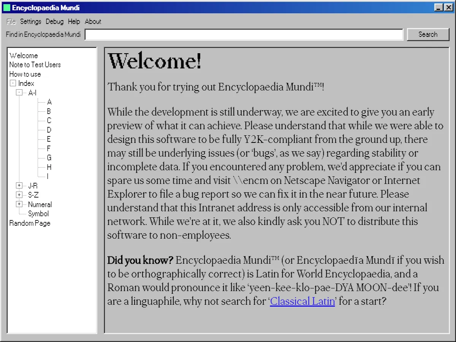Select letter H in index
Screen dimensions: 456x342
point(49,167)
